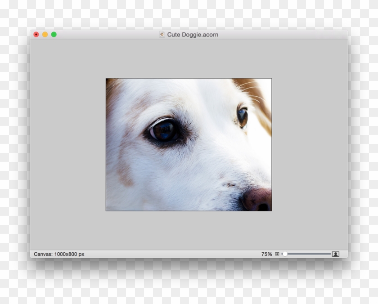Click the status bar at the window bottom
The width and height of the screenshot is (378, 304).
tap(135, 253)
